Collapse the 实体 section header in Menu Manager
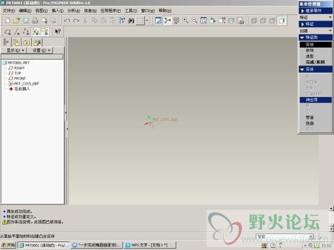The width and height of the screenshot is (334, 250). pos(315,69)
